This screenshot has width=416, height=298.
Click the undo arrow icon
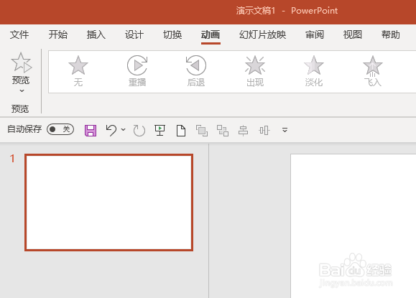(x=111, y=130)
